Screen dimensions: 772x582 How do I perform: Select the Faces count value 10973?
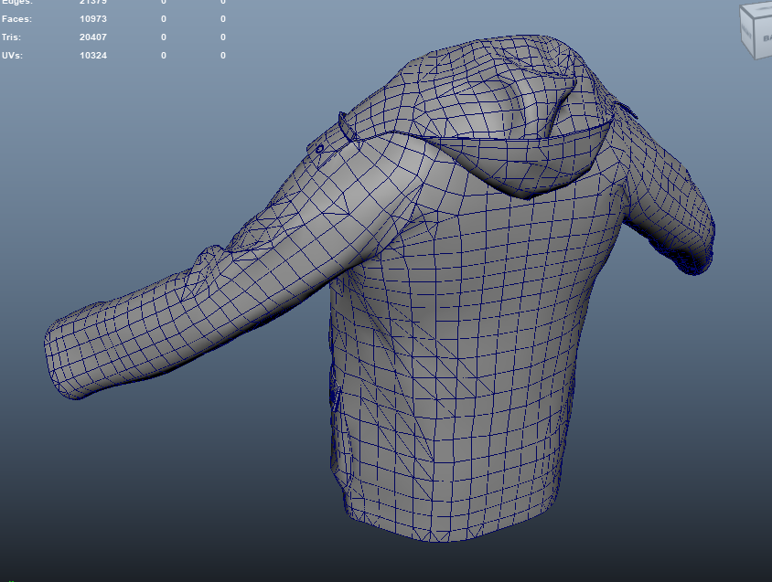point(93,18)
